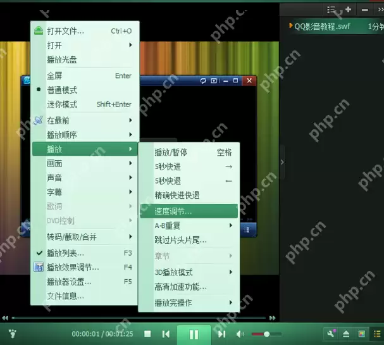This screenshot has height=345, width=384.
Task: Remove an item with the minus icon
Action: click(364, 9)
